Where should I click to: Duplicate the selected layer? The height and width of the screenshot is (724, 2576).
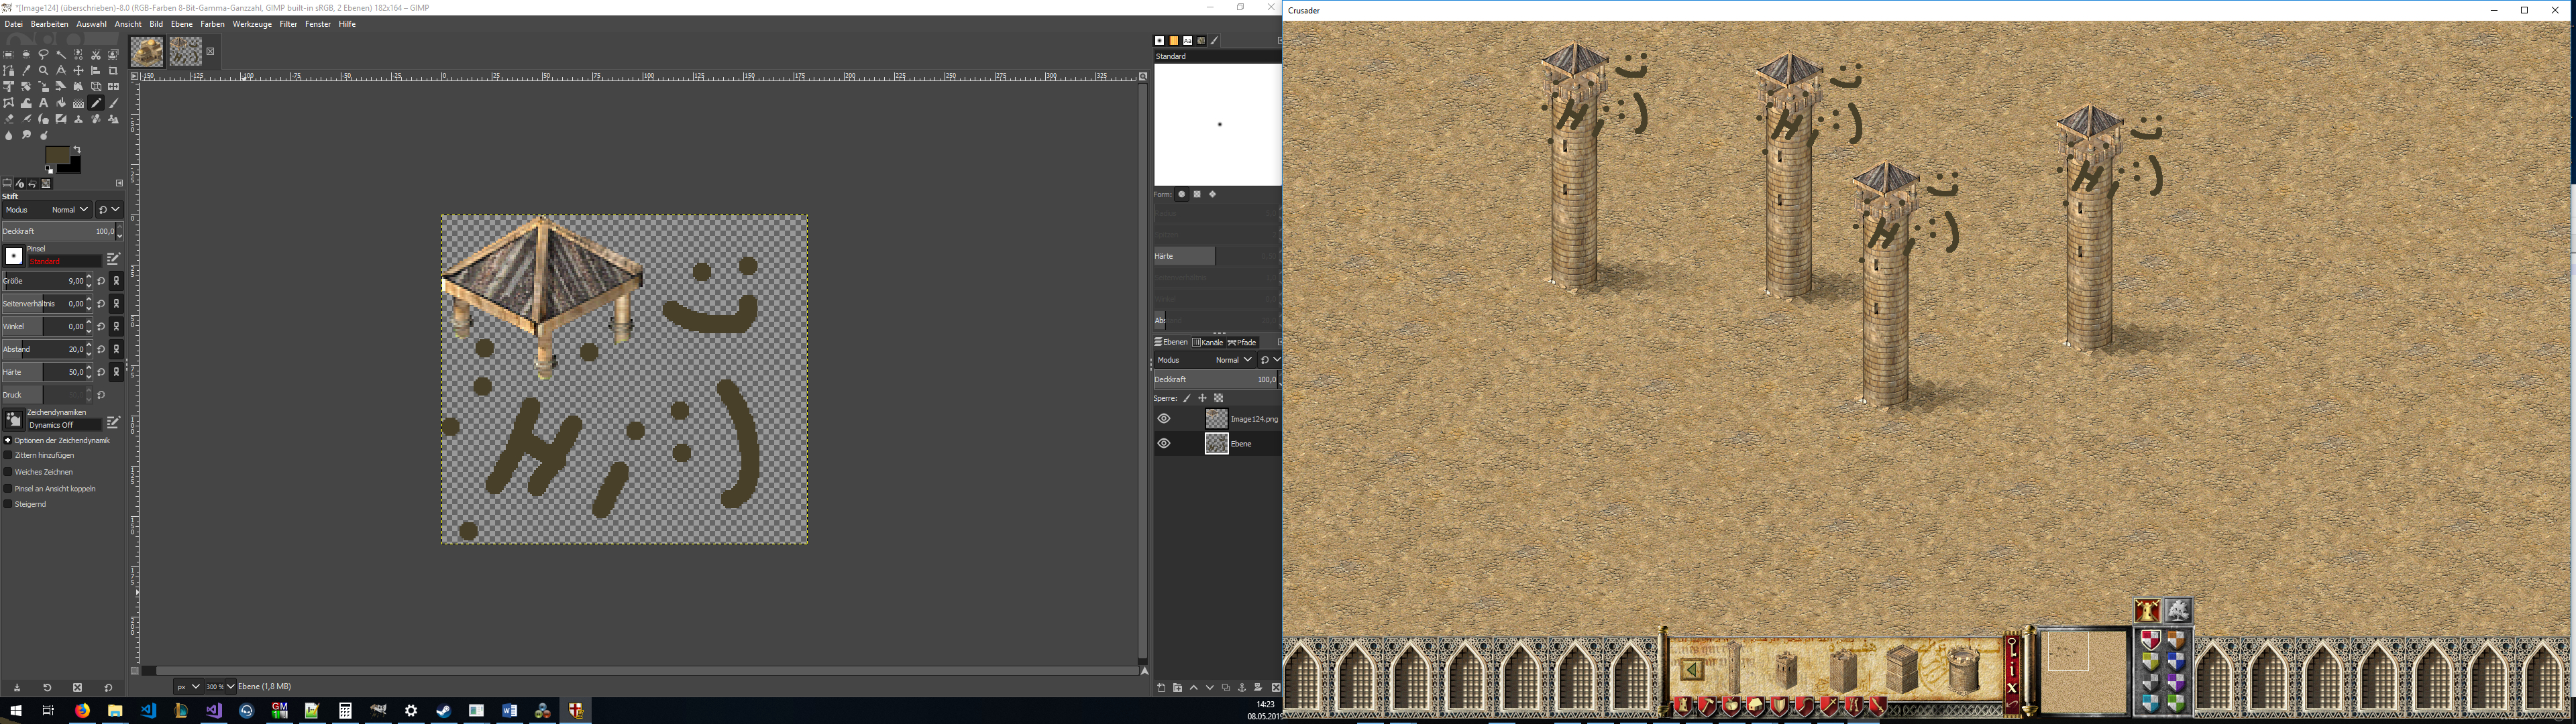pyautogui.click(x=1226, y=688)
